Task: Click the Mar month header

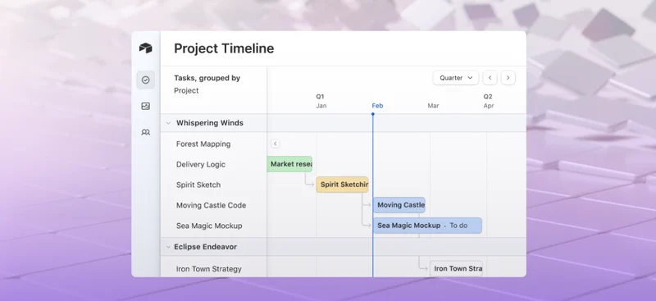Action: [433, 106]
